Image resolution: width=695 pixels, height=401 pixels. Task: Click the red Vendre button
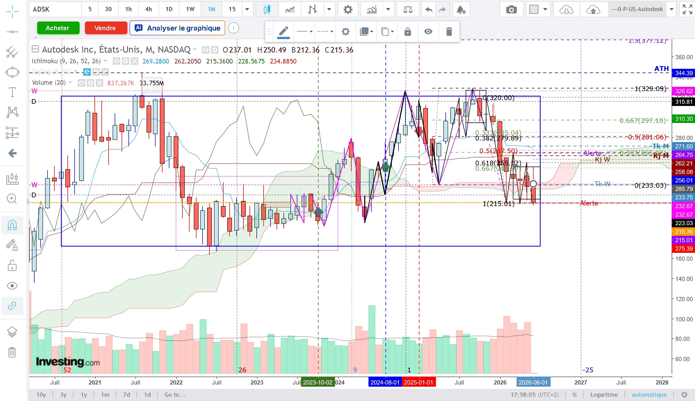click(106, 28)
